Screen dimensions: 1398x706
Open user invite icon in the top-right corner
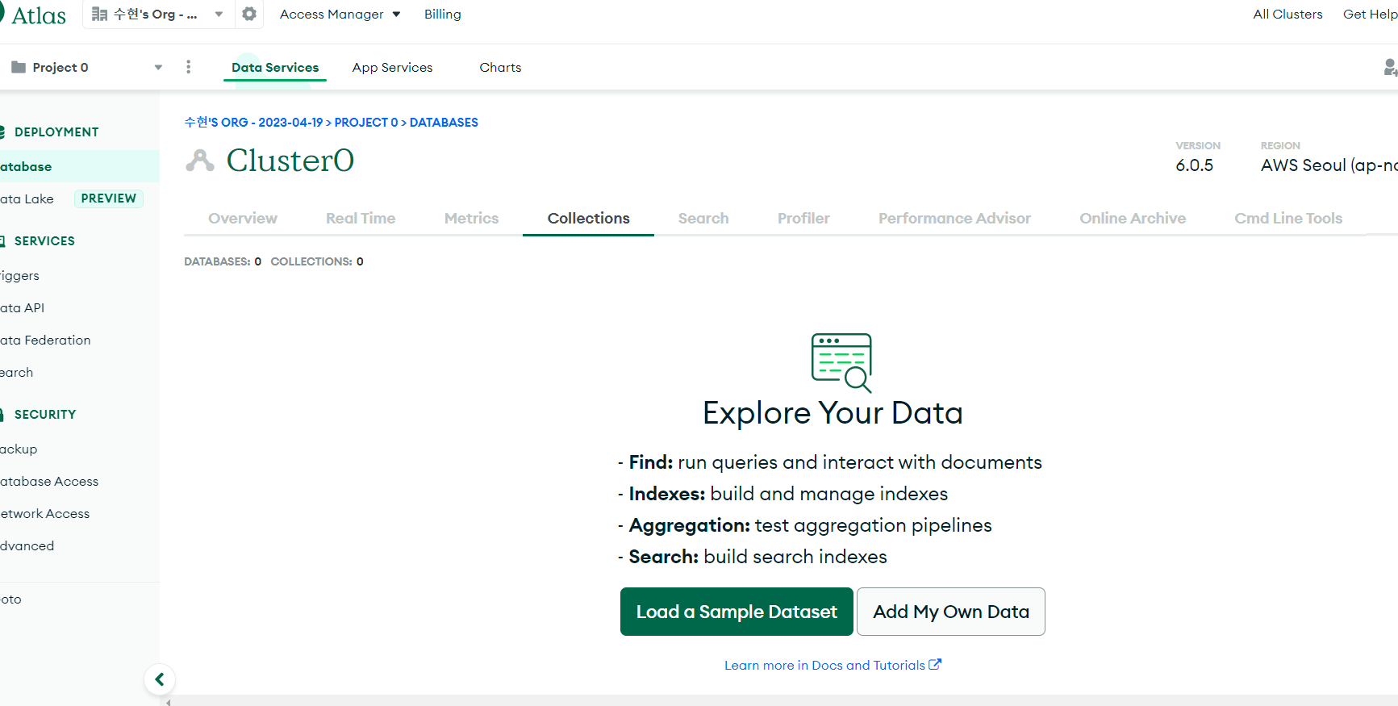[x=1390, y=67]
